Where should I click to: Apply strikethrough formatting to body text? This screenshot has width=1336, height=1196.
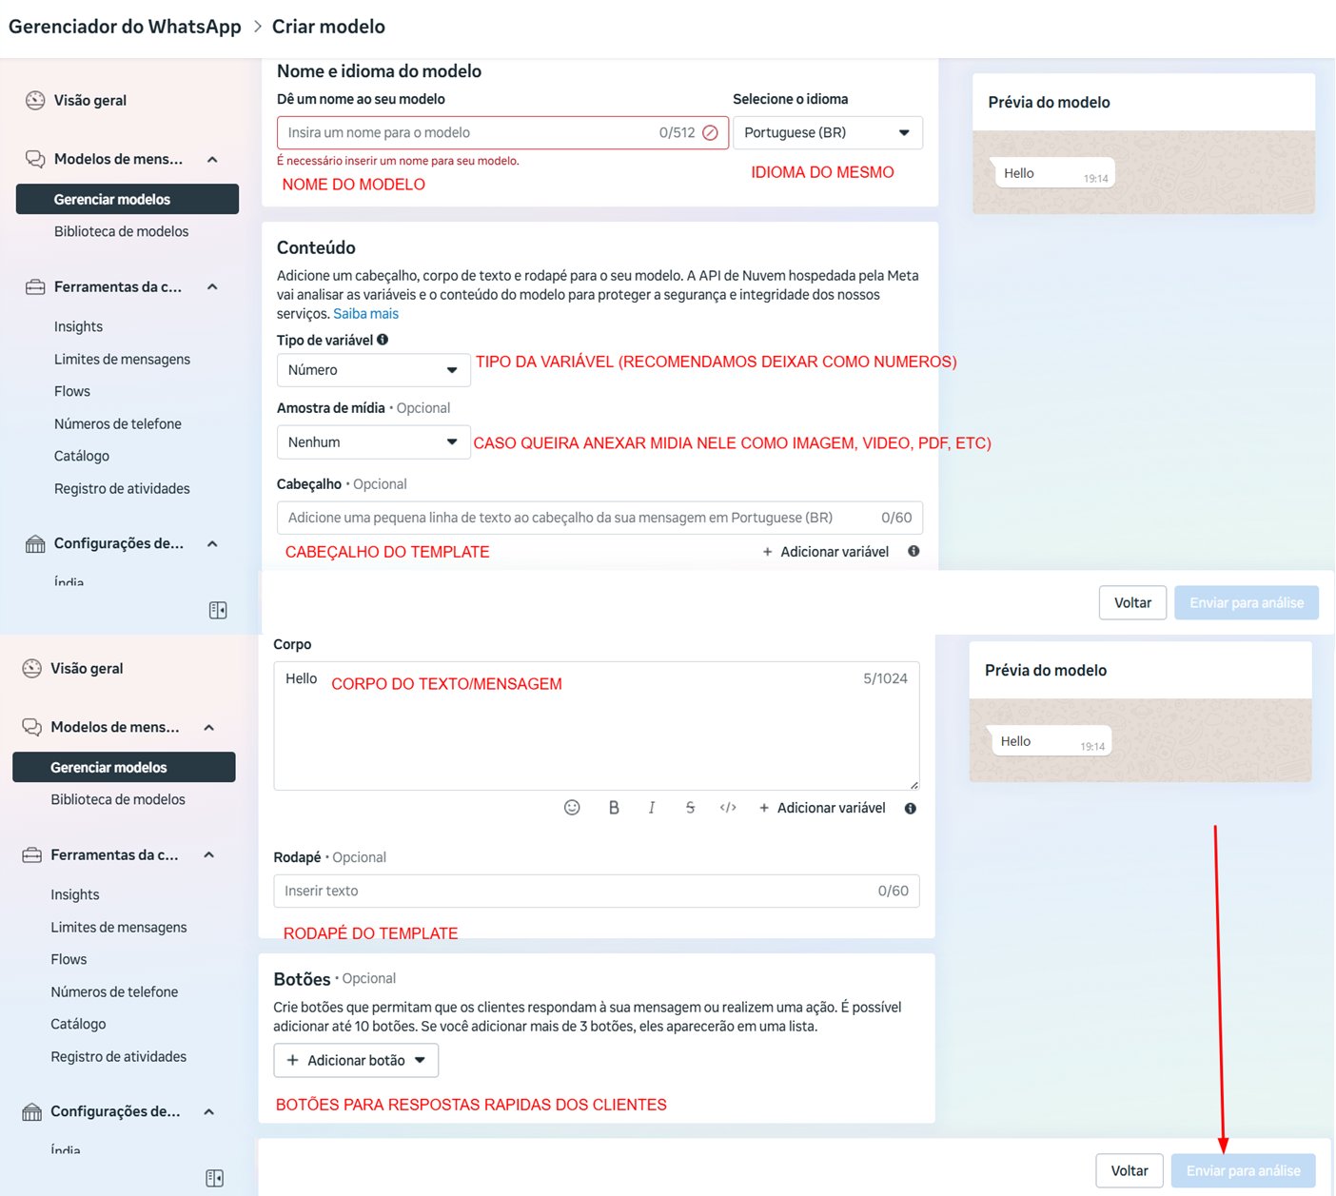(x=690, y=808)
